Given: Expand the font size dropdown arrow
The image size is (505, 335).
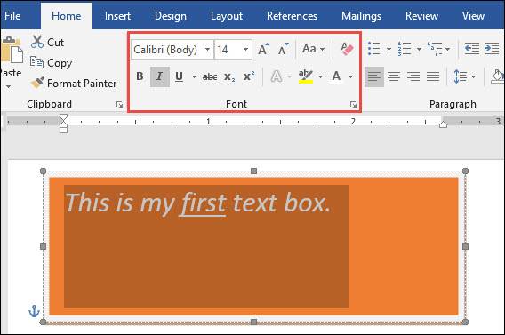Looking at the screenshot, I should pos(245,50).
